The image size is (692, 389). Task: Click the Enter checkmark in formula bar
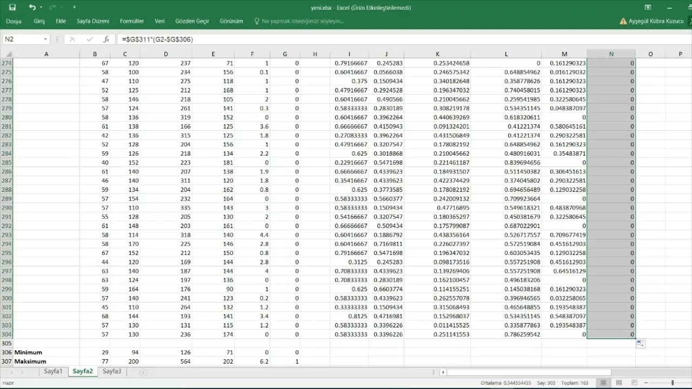pos(90,39)
